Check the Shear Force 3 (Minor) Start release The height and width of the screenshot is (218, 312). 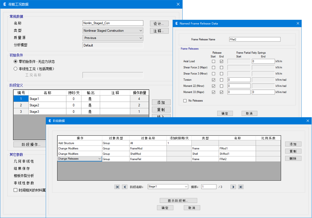point(214,74)
